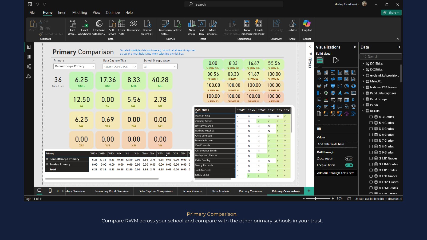Select the Matrix visual
This screenshot has width=427, height=240.
tap(347, 100)
